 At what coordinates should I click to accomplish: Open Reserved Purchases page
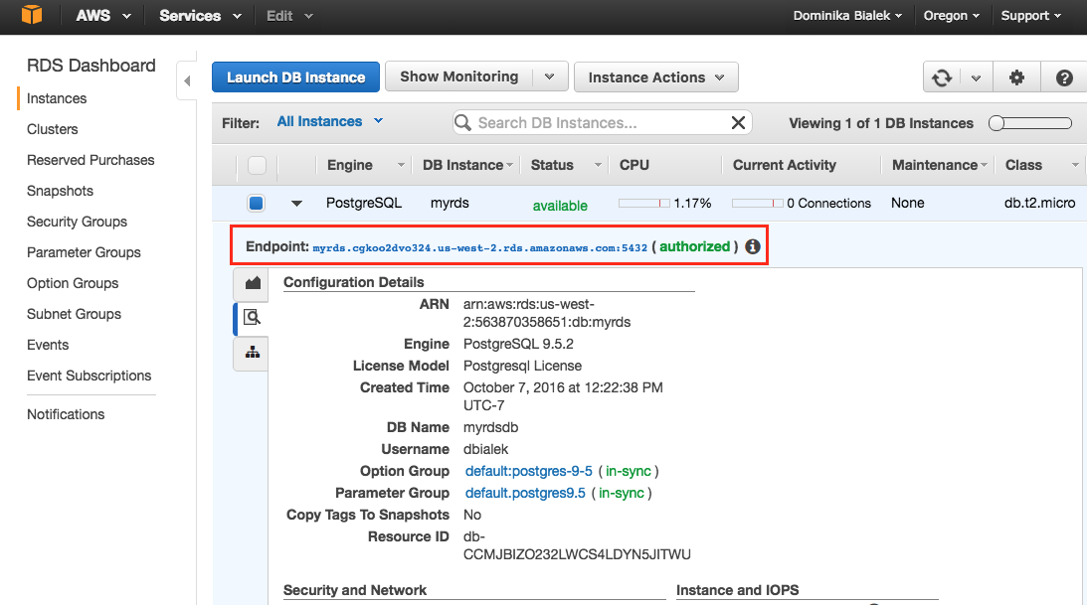[x=91, y=160]
